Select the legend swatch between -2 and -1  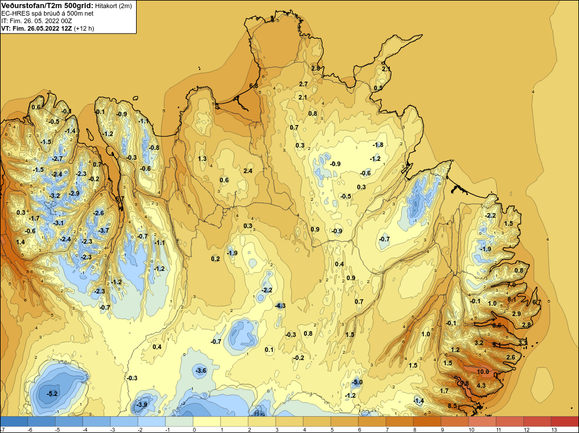[x=152, y=421]
